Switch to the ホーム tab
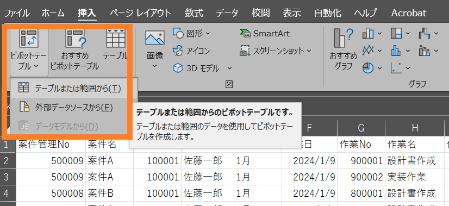Image resolution: width=449 pixels, height=206 pixels. coord(53,13)
